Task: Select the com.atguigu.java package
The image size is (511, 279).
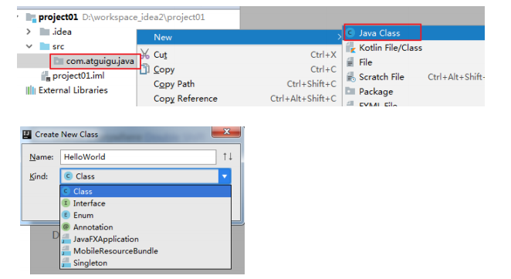Action: 100,61
